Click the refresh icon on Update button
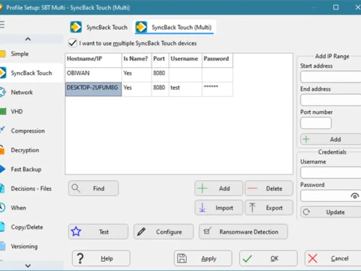Image resolution: width=361 pixels, height=271 pixels. pos(306,212)
